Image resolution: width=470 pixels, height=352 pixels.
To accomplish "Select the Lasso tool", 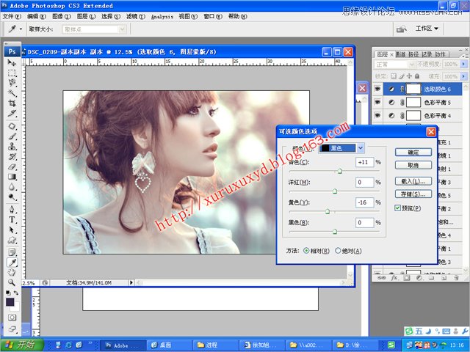I will click(12, 83).
